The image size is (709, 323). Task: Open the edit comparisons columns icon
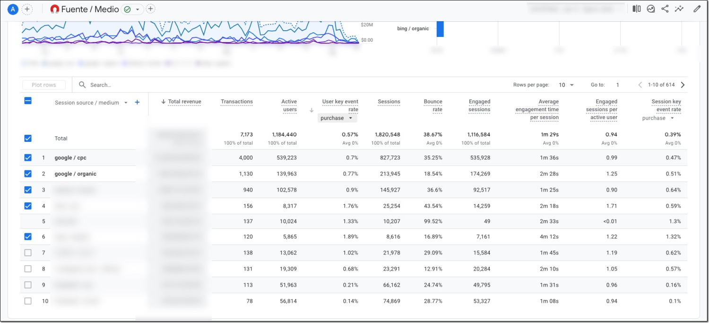(637, 9)
